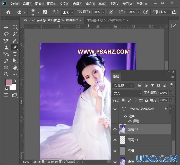Toggle pressure for opacity in options bar
The image size is (180, 165).
pyautogui.click(x=111, y=12)
